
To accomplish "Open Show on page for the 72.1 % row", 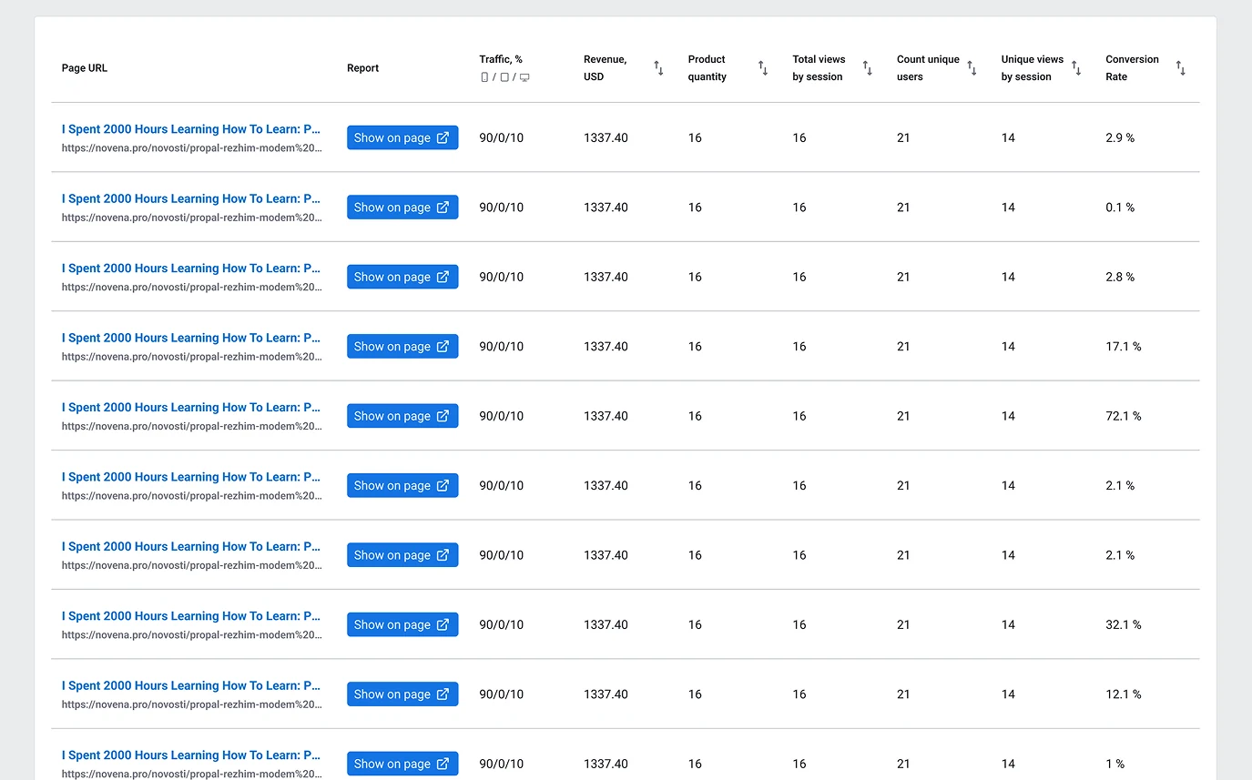I will pos(402,416).
